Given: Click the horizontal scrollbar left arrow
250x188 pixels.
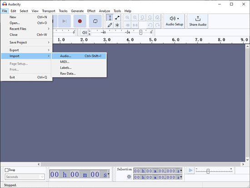Looking at the screenshot, I should (x=39, y=164).
